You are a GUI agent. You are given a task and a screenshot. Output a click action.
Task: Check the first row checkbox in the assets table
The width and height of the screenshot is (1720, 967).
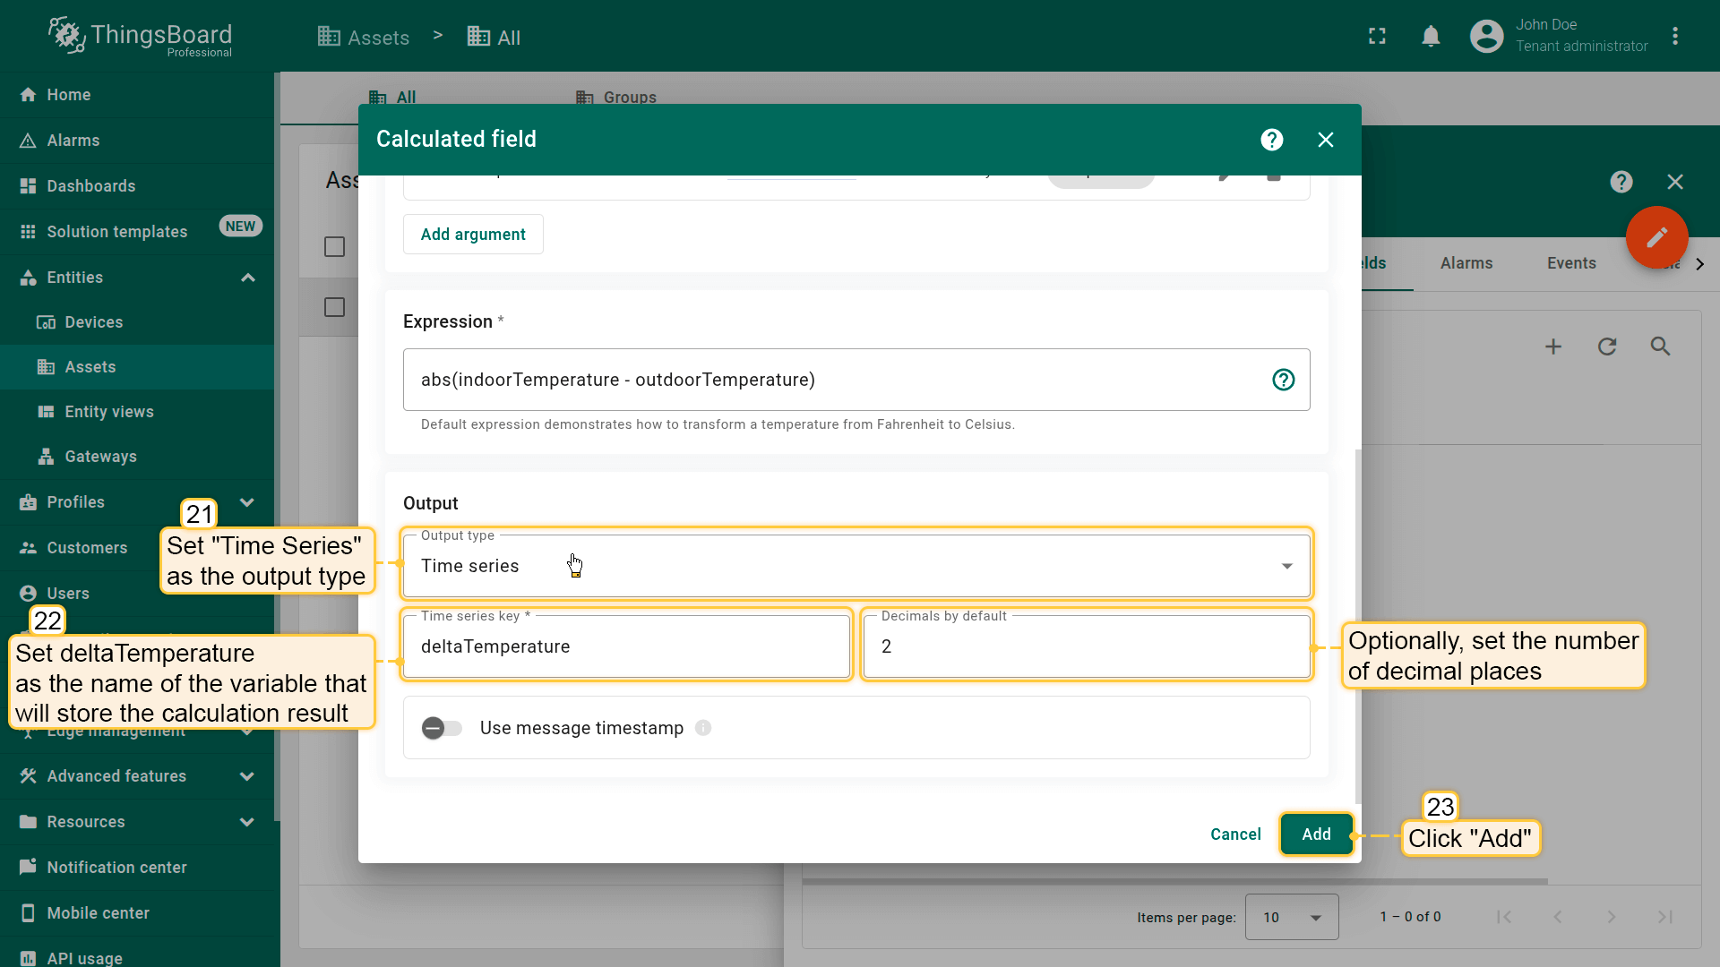[x=334, y=247]
